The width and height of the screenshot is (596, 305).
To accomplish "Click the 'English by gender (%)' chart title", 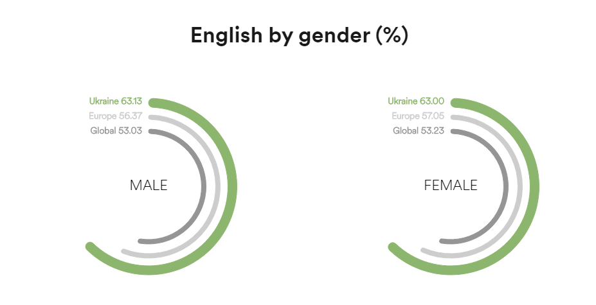I will tap(299, 36).
